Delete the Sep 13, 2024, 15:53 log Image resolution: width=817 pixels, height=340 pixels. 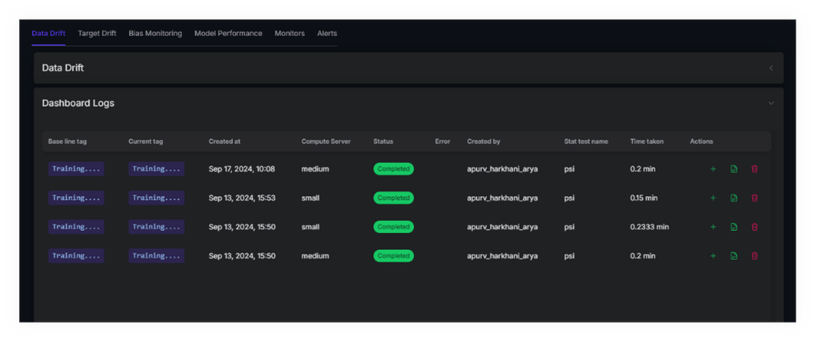coord(754,198)
